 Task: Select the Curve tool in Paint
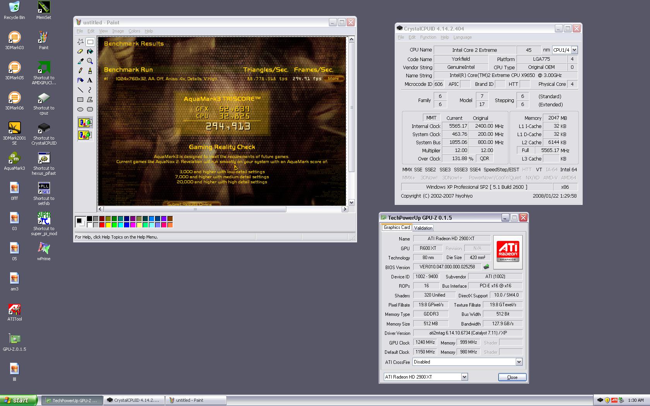(x=90, y=90)
